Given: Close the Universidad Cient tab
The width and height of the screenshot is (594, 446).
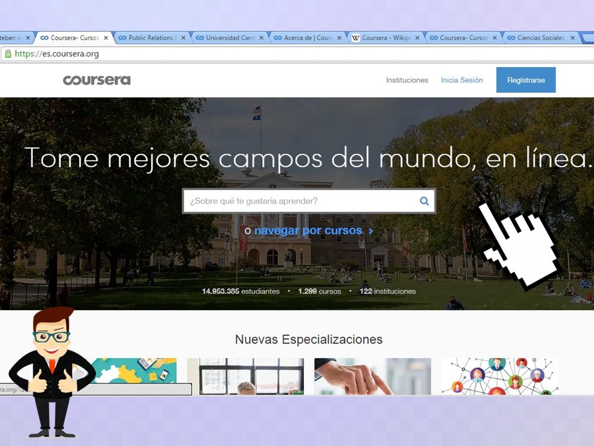Looking at the screenshot, I should [261, 38].
